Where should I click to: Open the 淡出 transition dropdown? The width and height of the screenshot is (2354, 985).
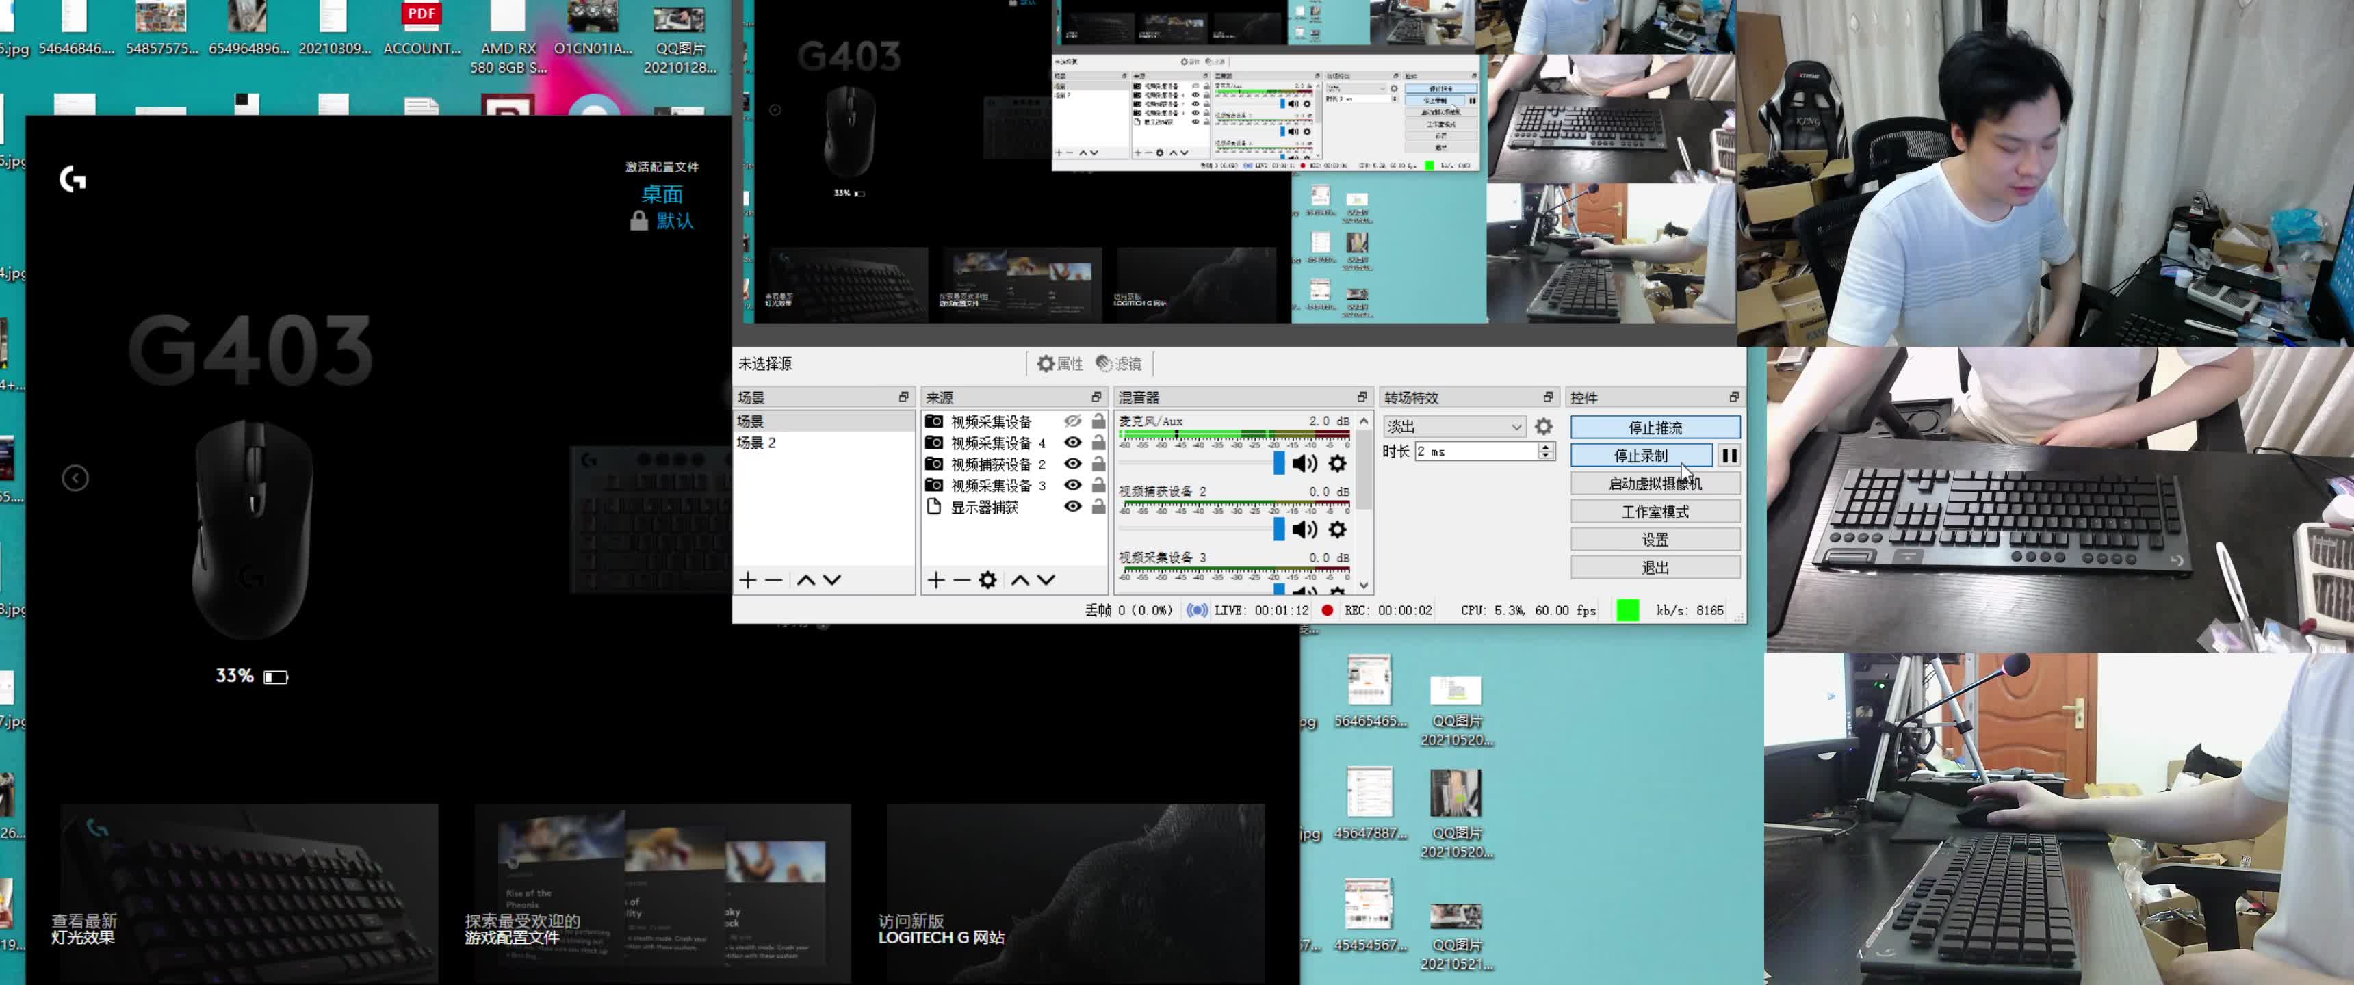point(1454,427)
